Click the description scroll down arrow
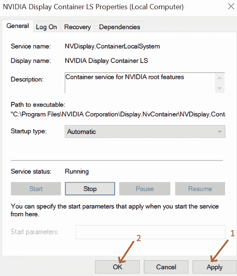The image size is (237, 276). (219, 88)
